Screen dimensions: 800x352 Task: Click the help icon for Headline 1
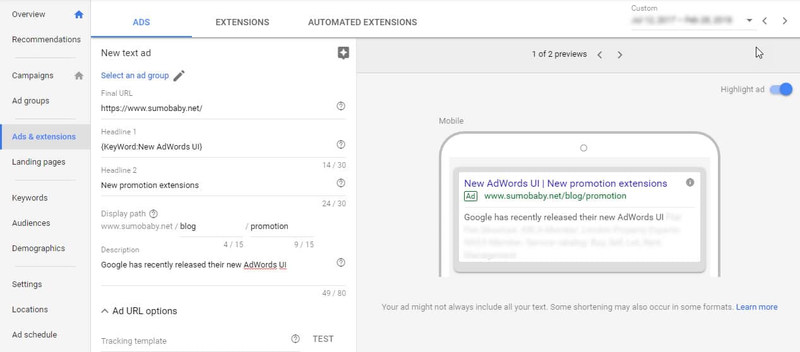[x=341, y=145]
